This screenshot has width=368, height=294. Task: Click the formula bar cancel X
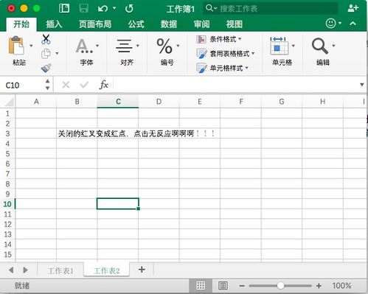(x=66, y=85)
